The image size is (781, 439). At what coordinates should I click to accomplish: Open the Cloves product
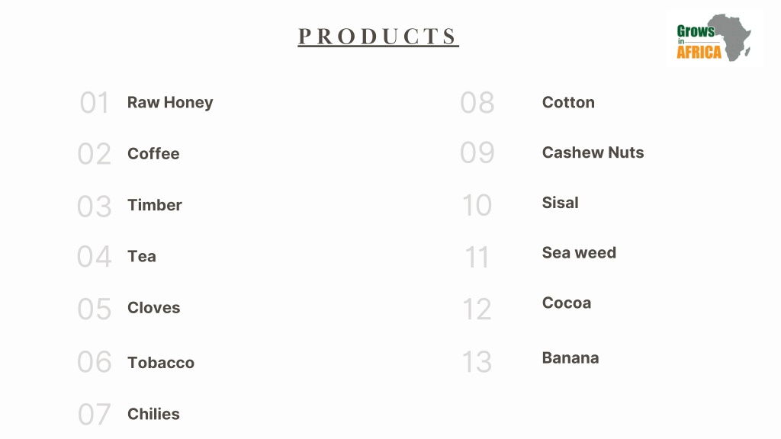pos(154,308)
